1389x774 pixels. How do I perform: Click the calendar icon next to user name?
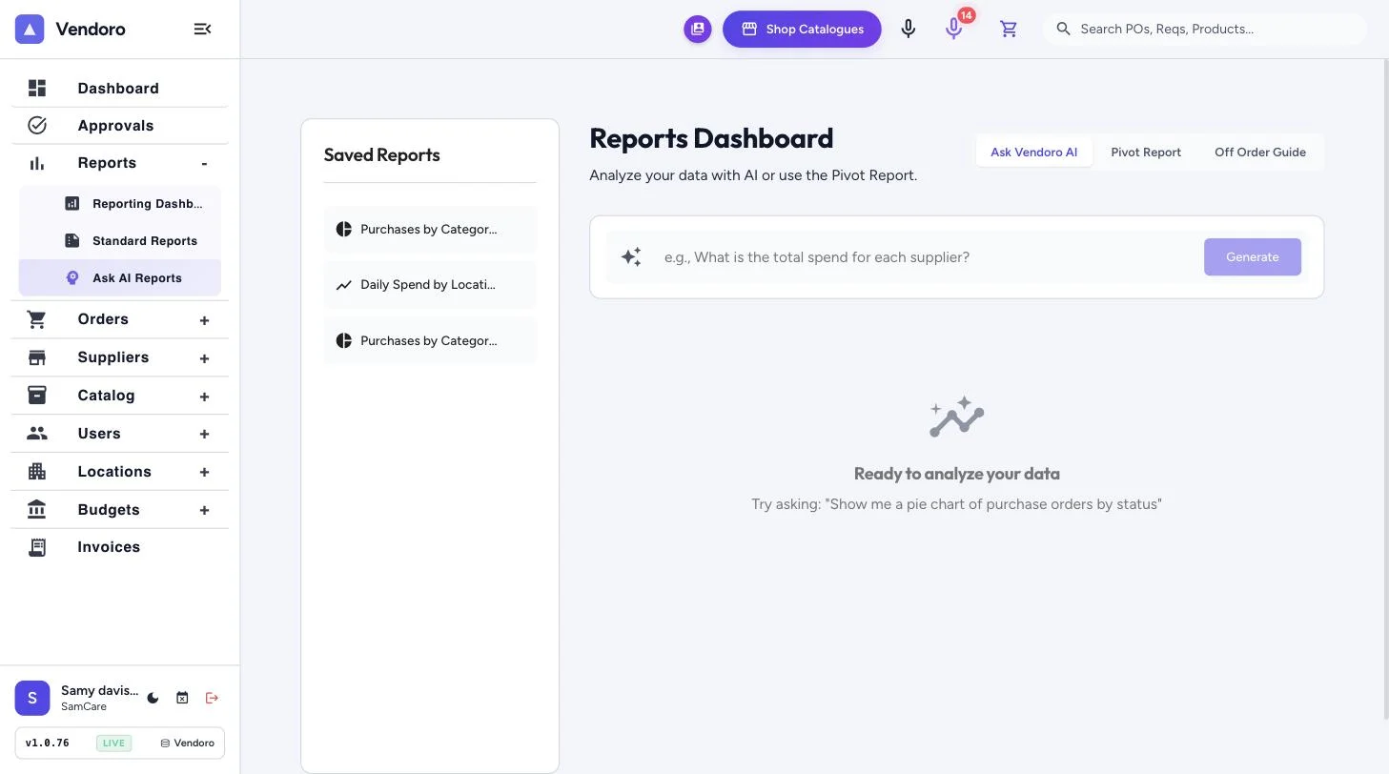click(182, 698)
